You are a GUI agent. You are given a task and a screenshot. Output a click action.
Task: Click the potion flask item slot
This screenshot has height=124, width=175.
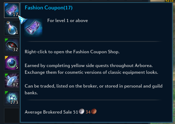pyautogui.click(x=12, y=28)
